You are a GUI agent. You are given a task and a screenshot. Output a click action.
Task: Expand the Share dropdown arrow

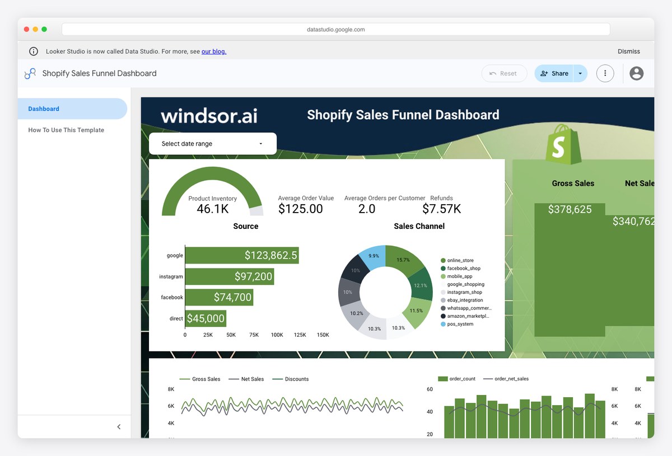(580, 73)
